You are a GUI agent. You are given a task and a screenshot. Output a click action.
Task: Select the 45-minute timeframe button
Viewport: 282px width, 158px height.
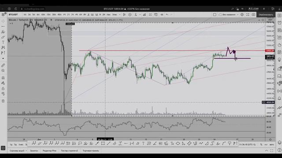tap(59, 14)
